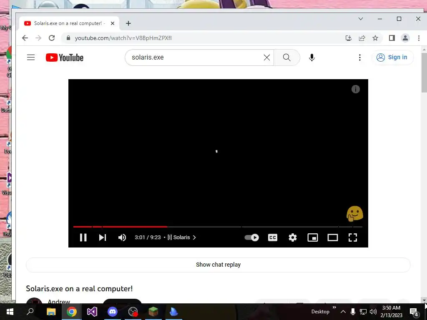This screenshot has width=427, height=320.
Task: Expand the Solaris chapter label
Action: click(182, 237)
